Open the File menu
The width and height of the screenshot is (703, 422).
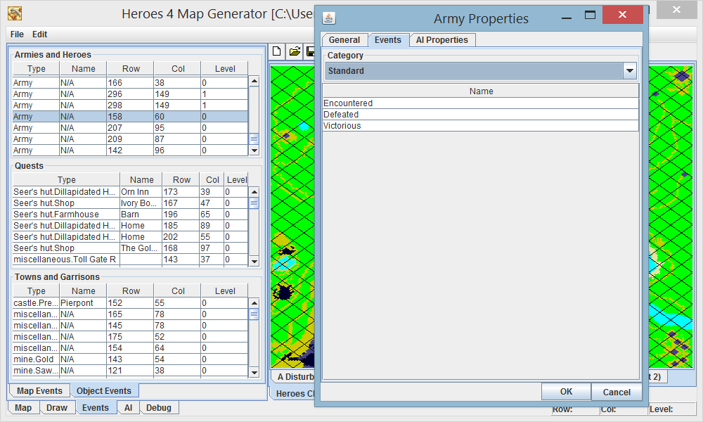[17, 34]
